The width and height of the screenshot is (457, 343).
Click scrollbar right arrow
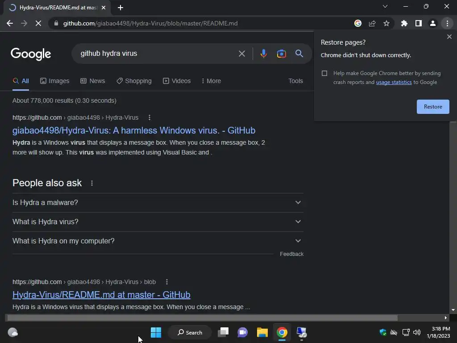click(x=446, y=318)
